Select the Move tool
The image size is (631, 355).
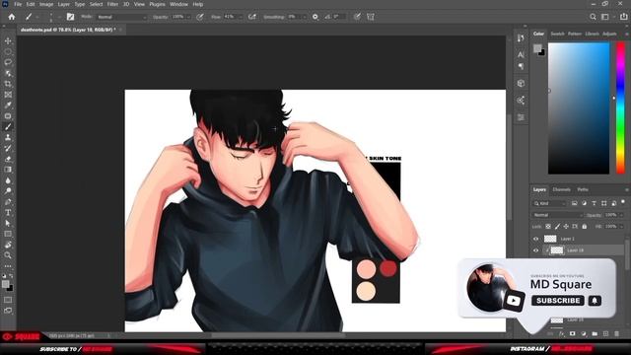(8, 41)
